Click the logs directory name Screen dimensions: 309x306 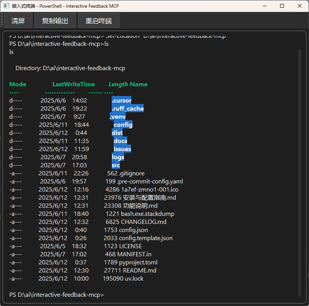(x=118, y=157)
